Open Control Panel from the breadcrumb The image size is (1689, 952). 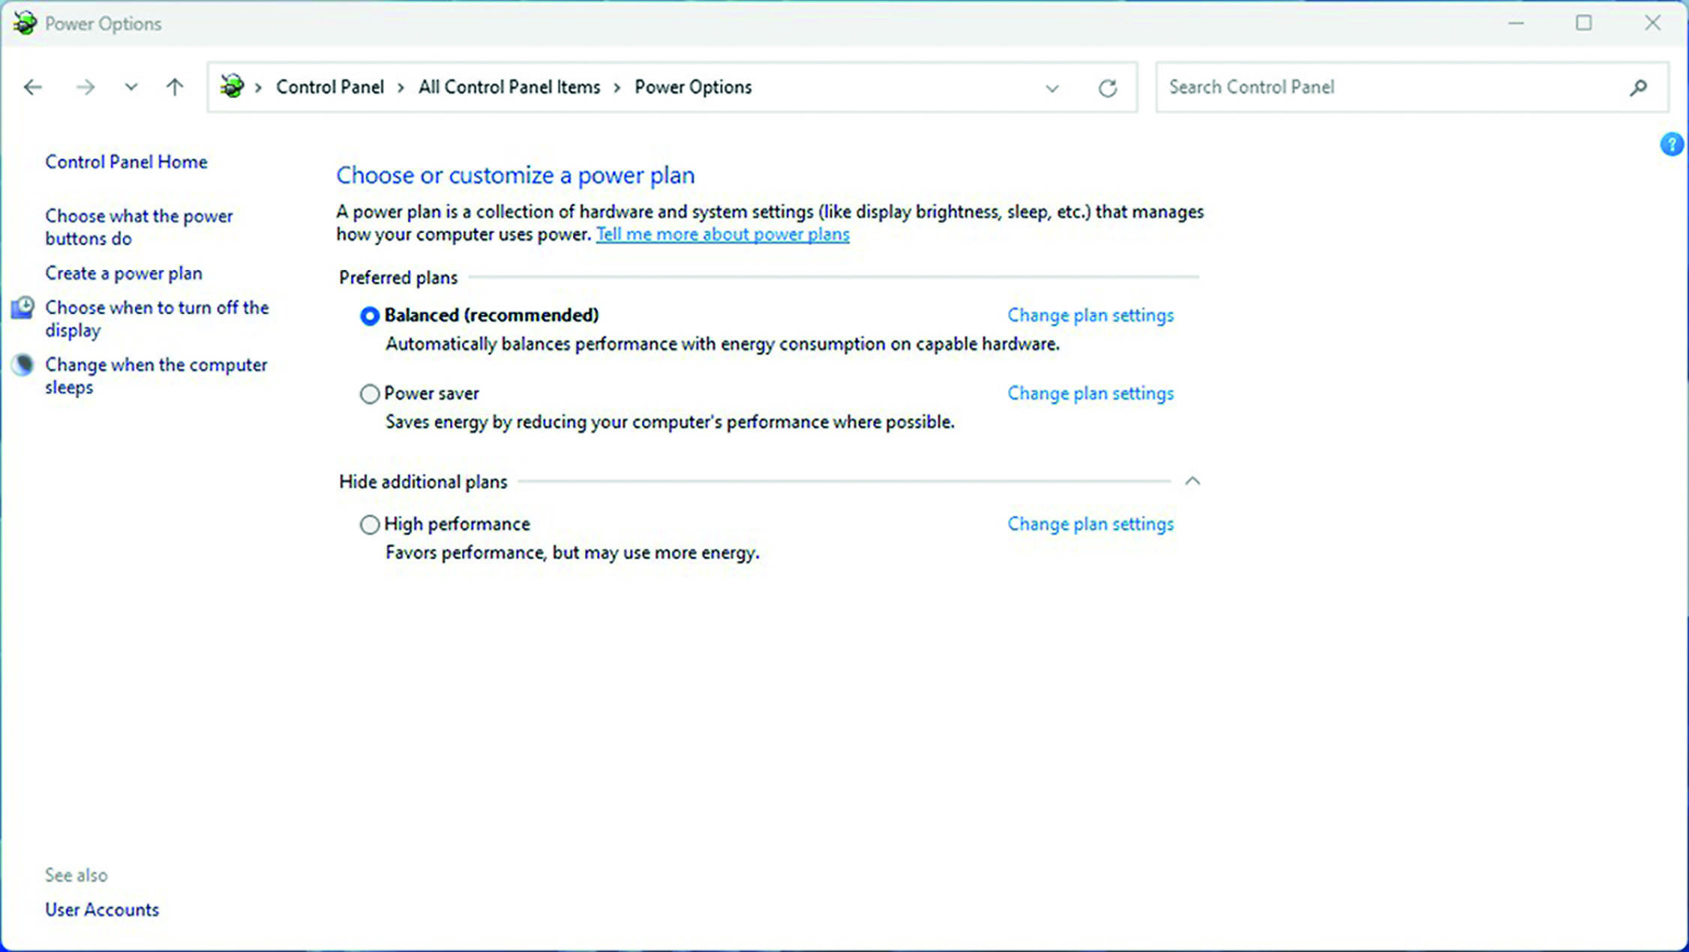[329, 86]
